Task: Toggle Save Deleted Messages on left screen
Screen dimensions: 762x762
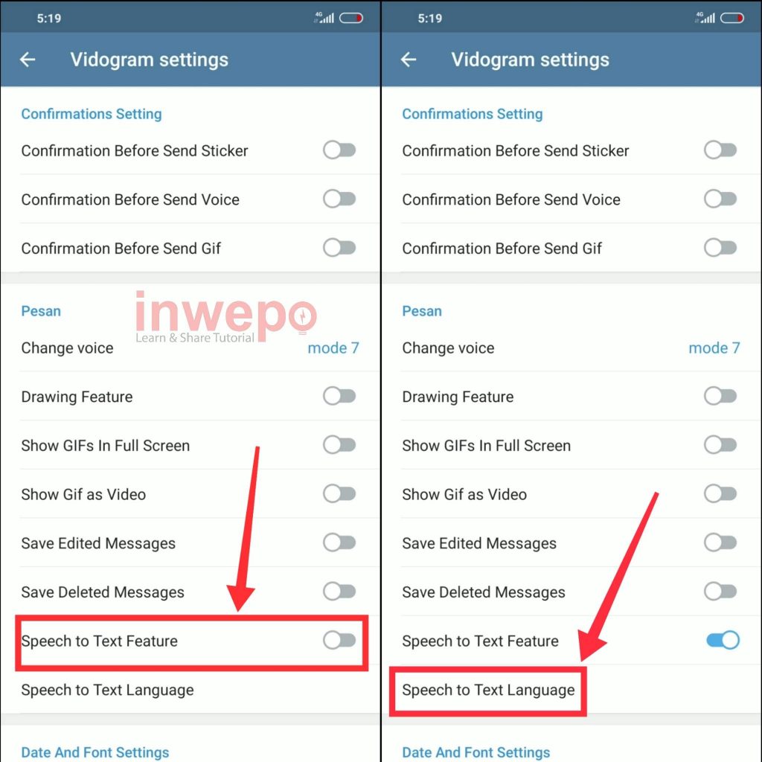Action: click(339, 592)
